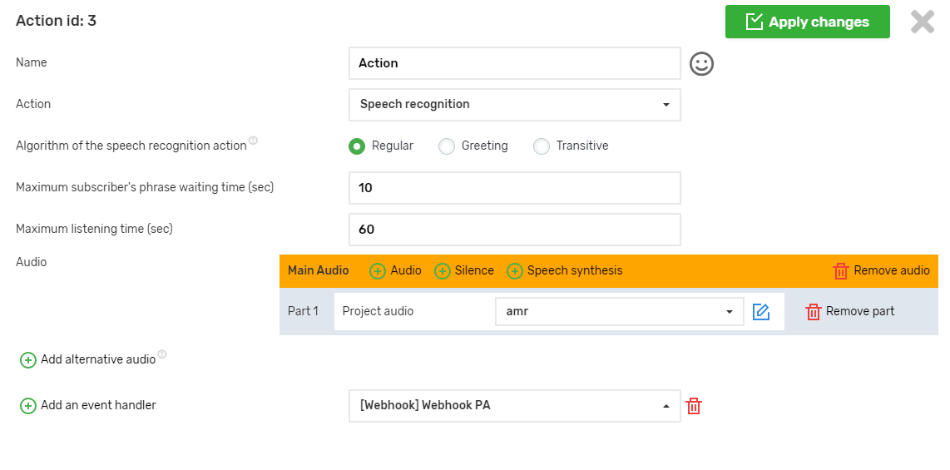Open the Action type dropdown

[x=514, y=105]
